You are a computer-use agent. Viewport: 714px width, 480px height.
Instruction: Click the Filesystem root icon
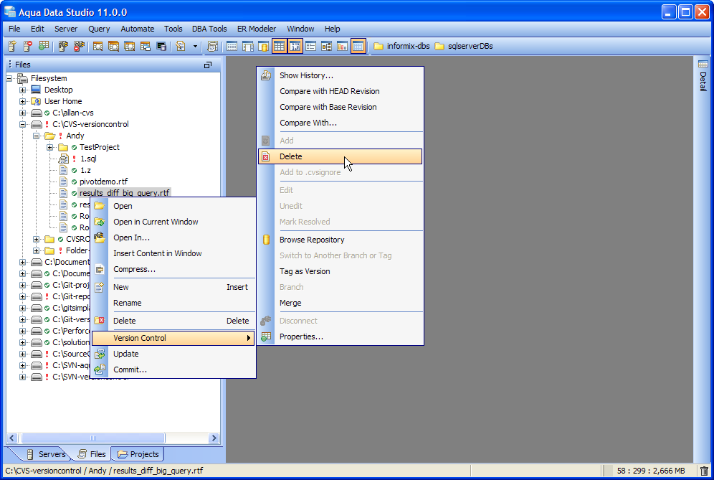(22, 78)
